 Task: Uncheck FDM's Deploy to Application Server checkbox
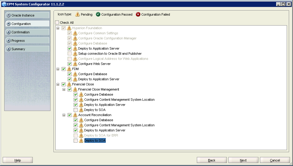pos(69,79)
